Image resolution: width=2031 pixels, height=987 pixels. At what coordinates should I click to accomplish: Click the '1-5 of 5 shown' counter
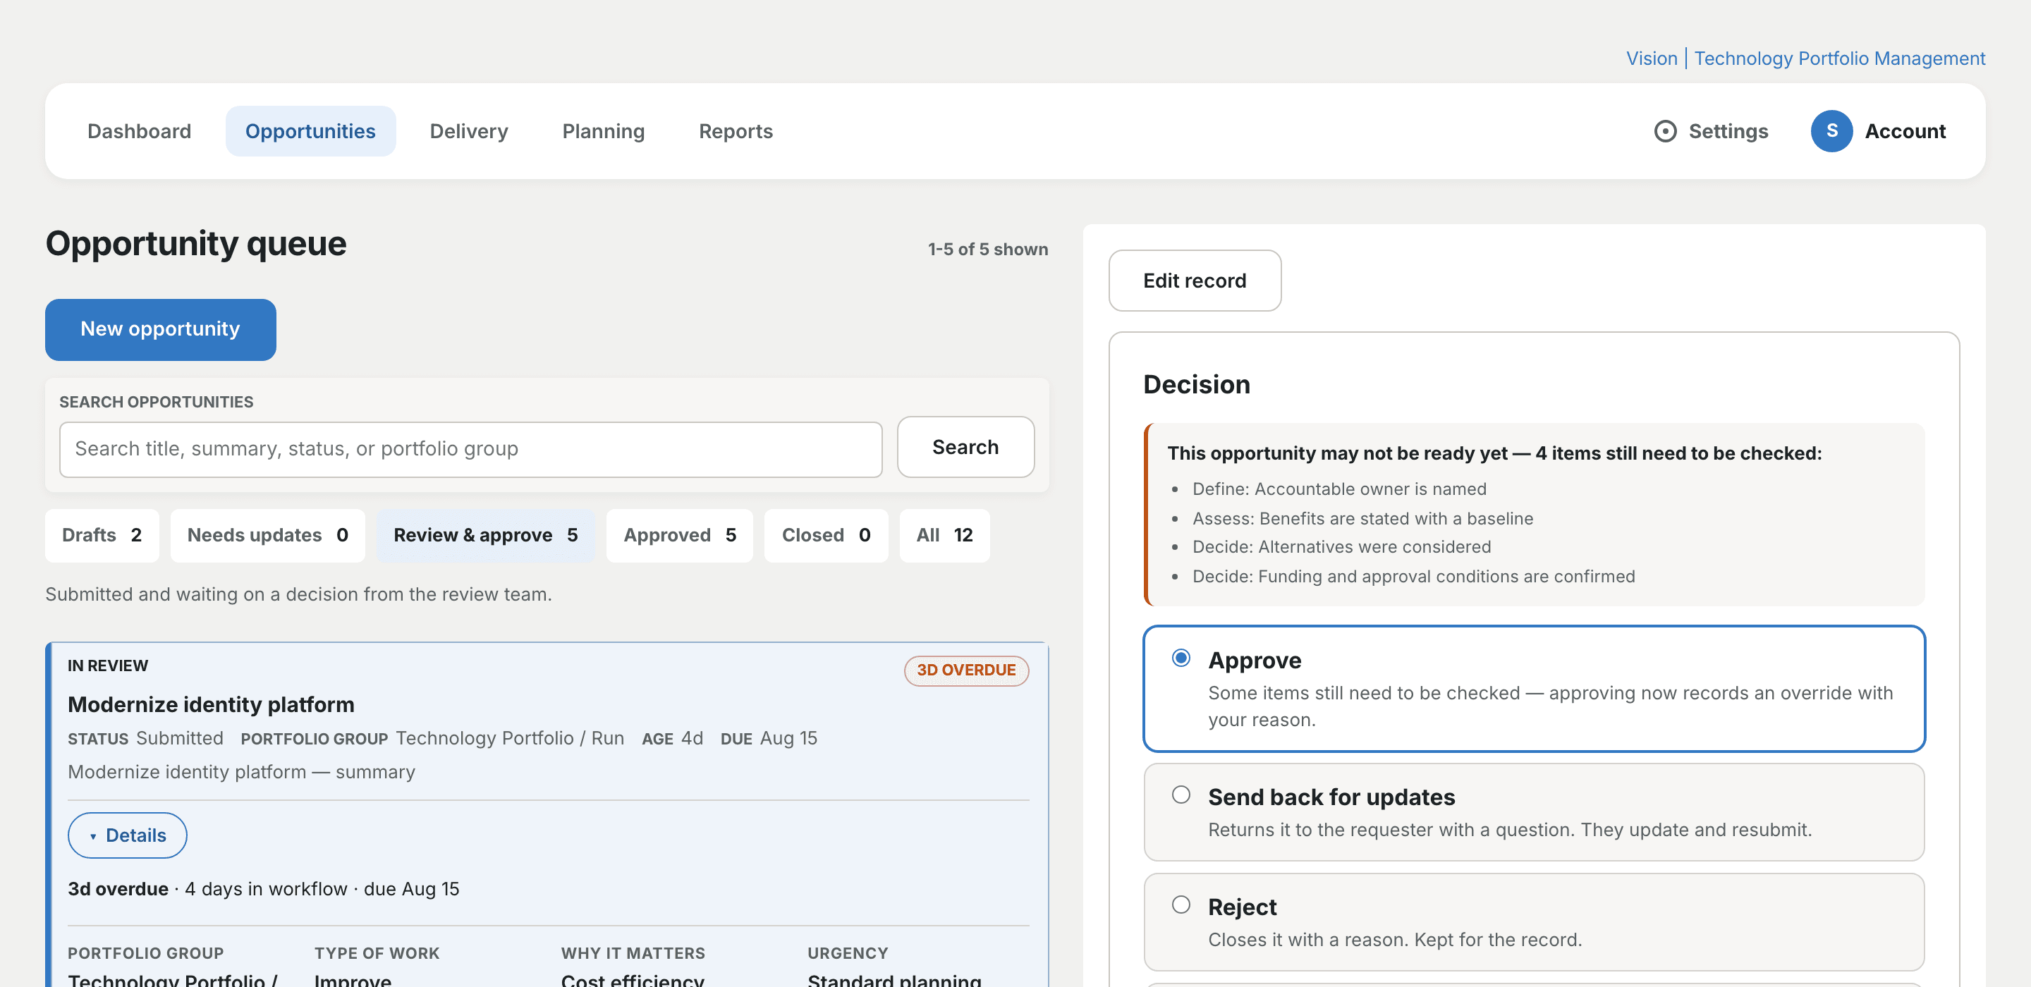(987, 249)
